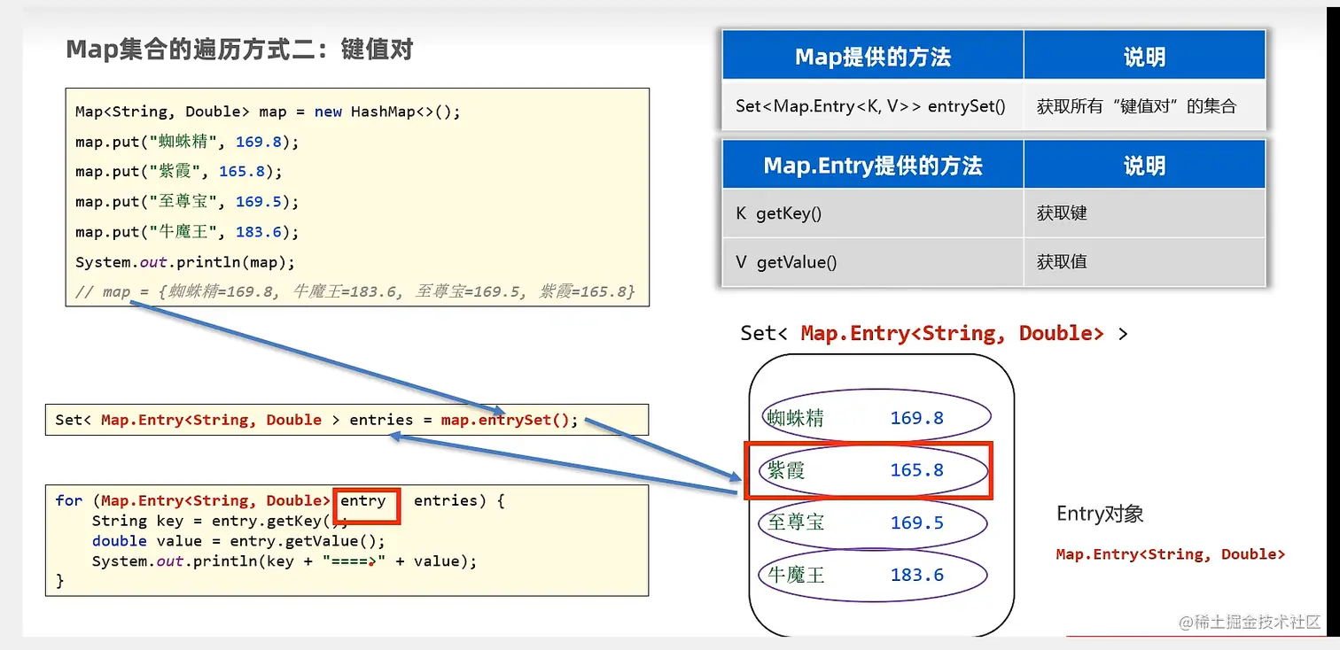The image size is (1340, 650).
Task: Select the code line creating new HashMap<>()
Action: click(x=268, y=112)
